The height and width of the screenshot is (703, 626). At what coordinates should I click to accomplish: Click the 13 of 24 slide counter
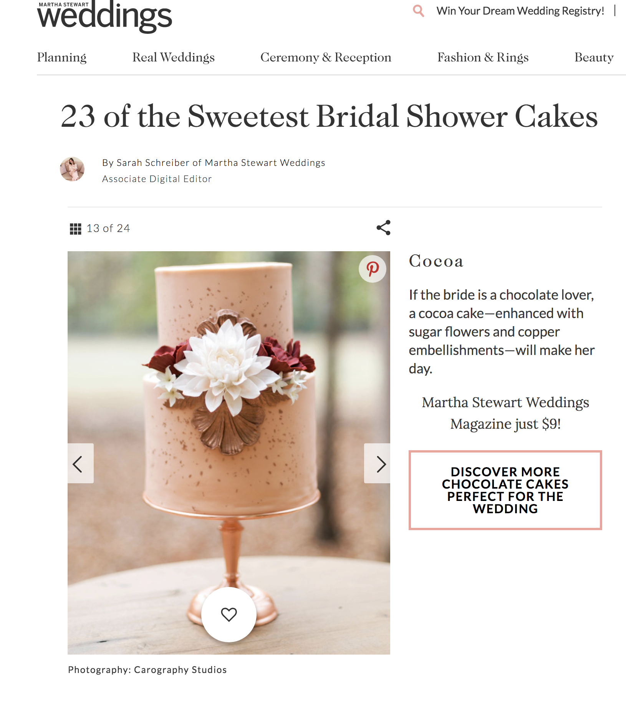click(108, 229)
